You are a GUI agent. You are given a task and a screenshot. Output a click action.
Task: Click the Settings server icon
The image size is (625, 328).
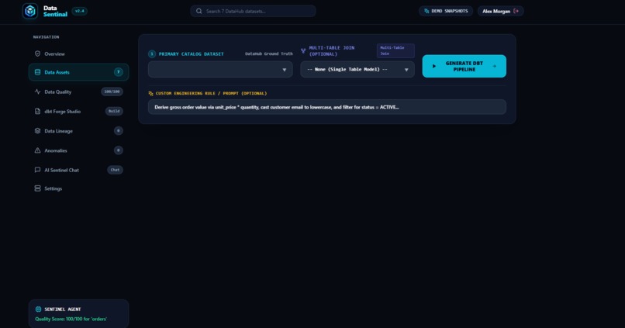point(37,188)
